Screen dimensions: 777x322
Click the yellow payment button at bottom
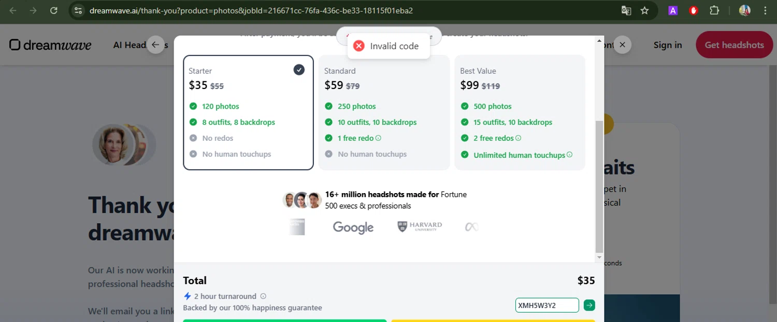pos(493,320)
